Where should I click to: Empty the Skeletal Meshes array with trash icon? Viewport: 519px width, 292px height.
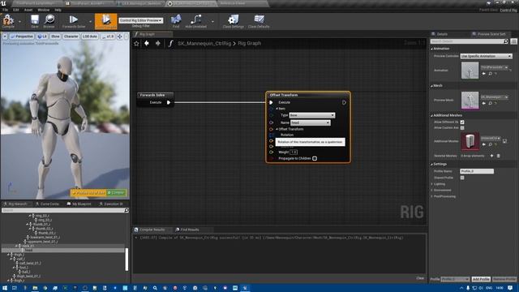[x=499, y=156]
